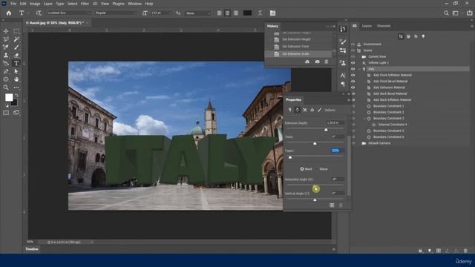475x267 pixels.
Task: Open the Type tool preset picker arrow
Action: click(28, 13)
